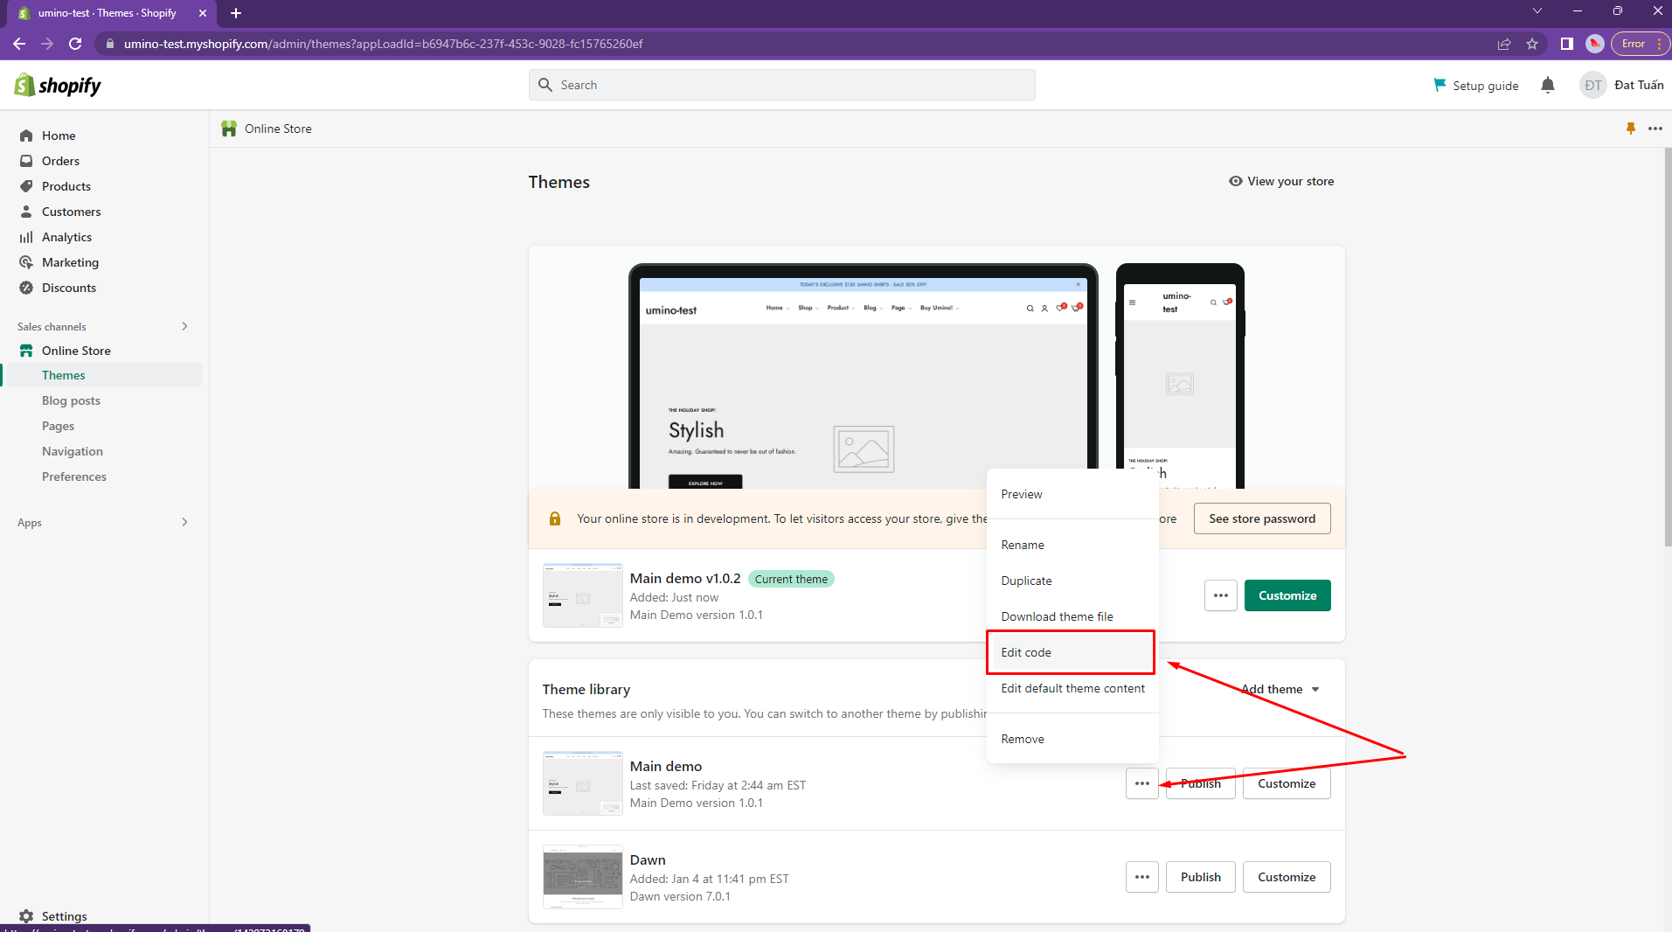Click the desktop theme preview image

tap(864, 377)
